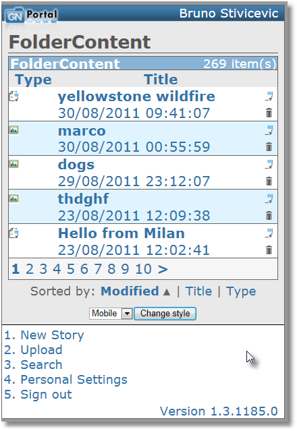297x431 pixels.
Task: Delete the yellowstone wildfire item via trash icon
Action: pos(269,113)
